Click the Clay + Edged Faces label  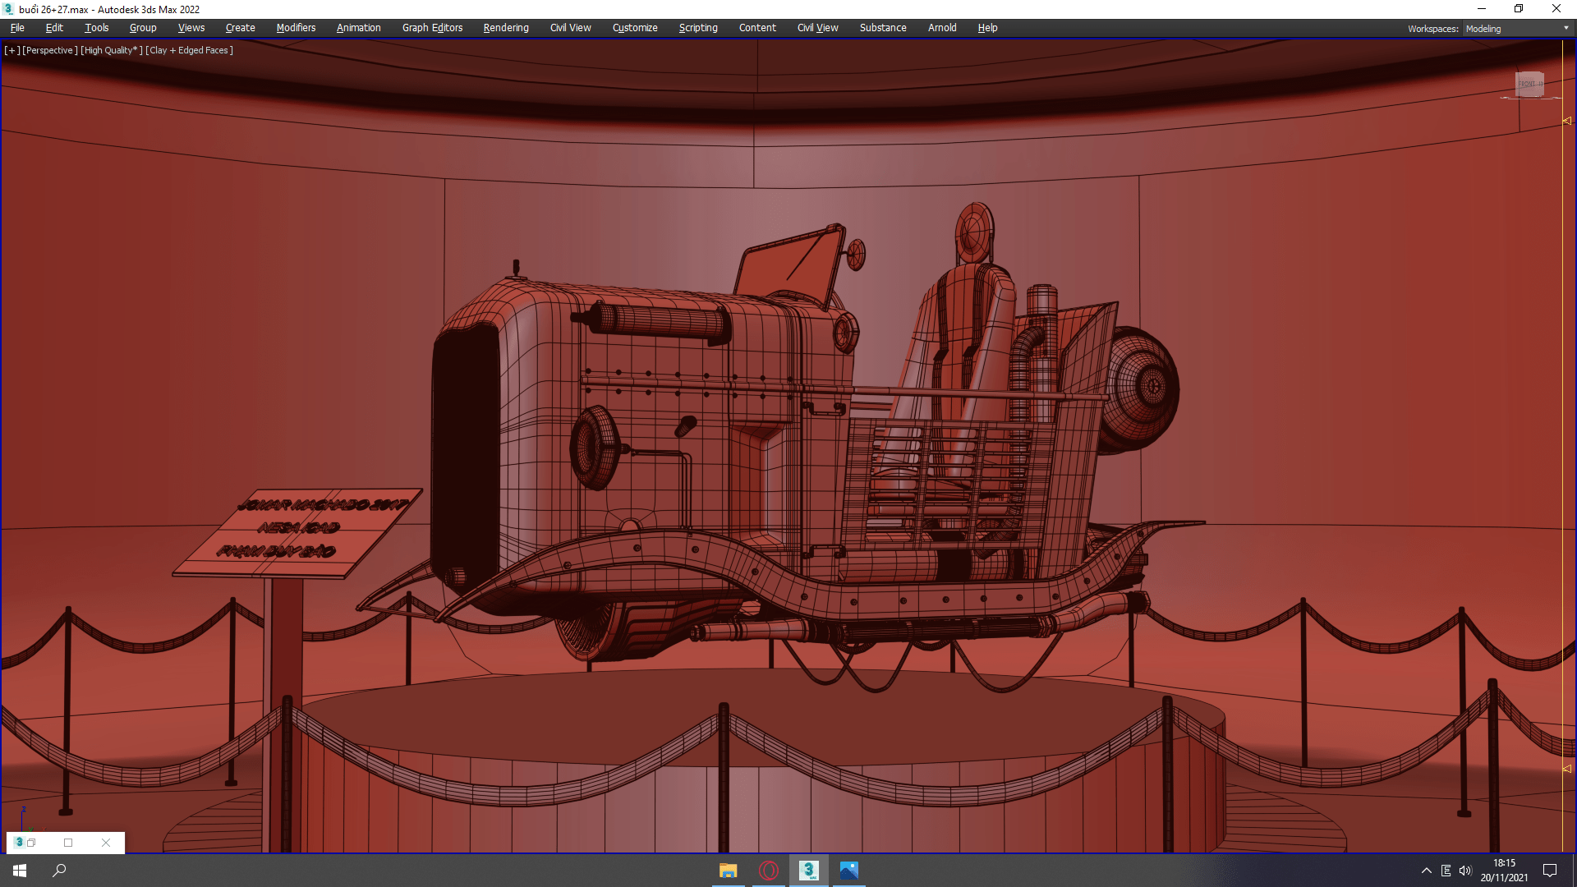(x=189, y=50)
